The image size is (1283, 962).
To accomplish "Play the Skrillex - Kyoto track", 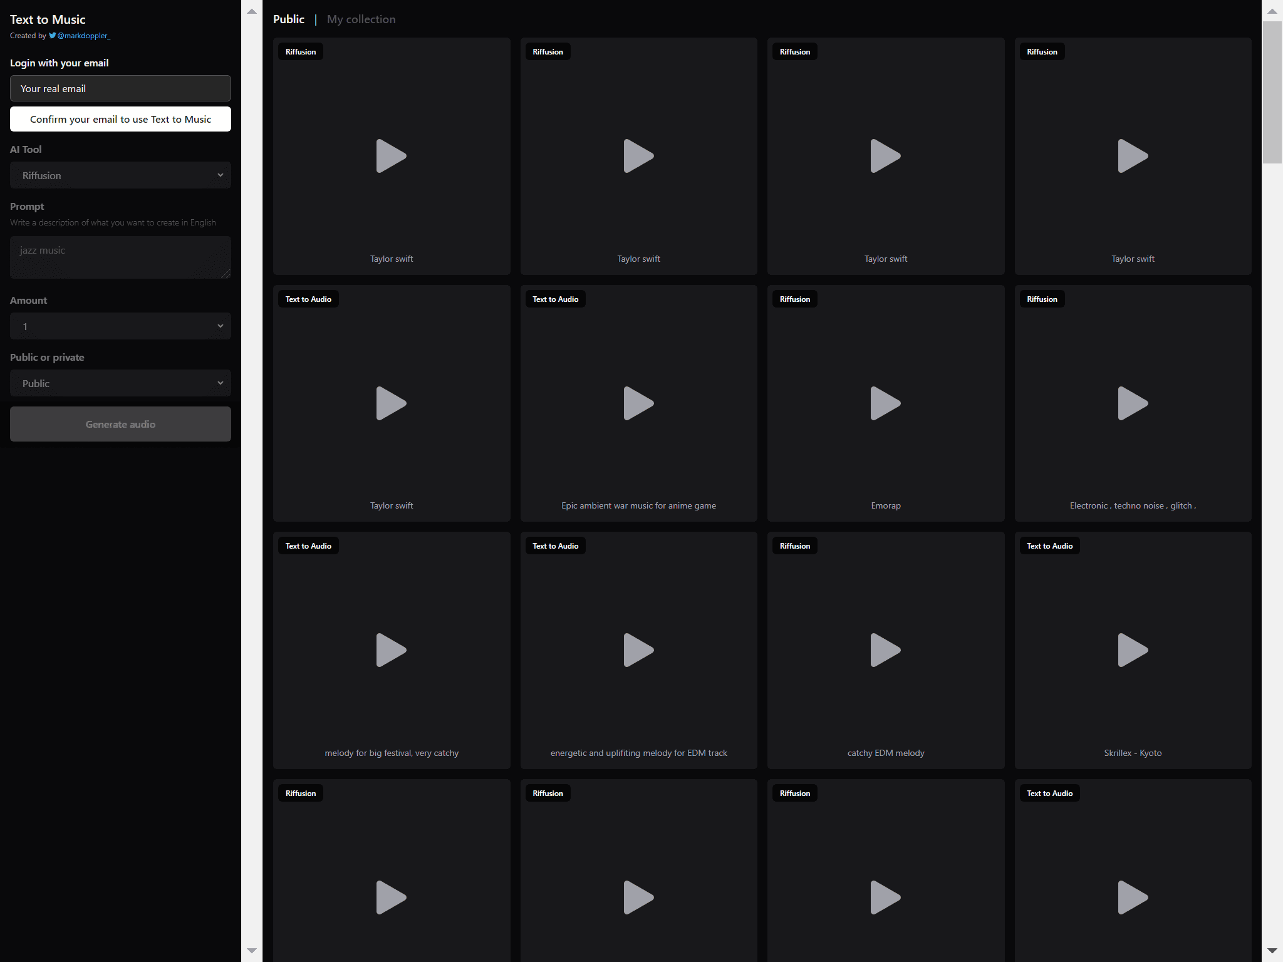I will click(x=1133, y=650).
